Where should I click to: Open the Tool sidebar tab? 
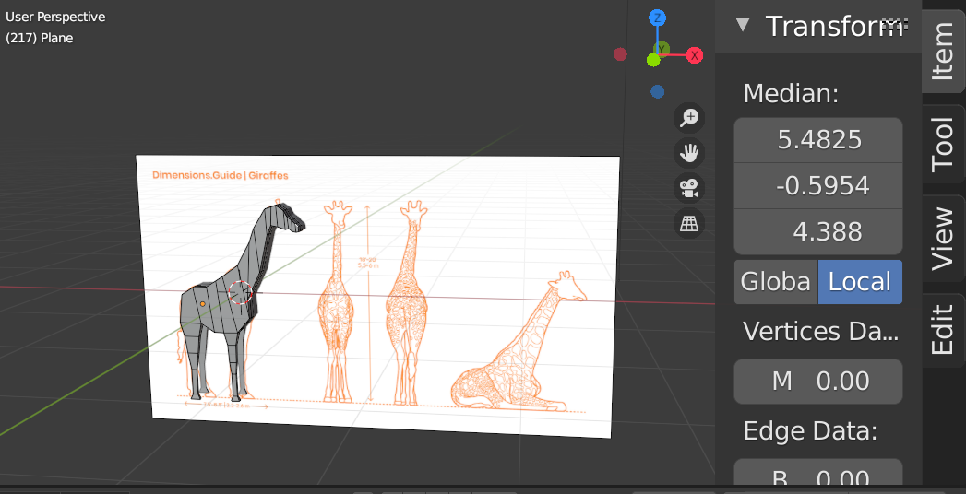tap(943, 146)
